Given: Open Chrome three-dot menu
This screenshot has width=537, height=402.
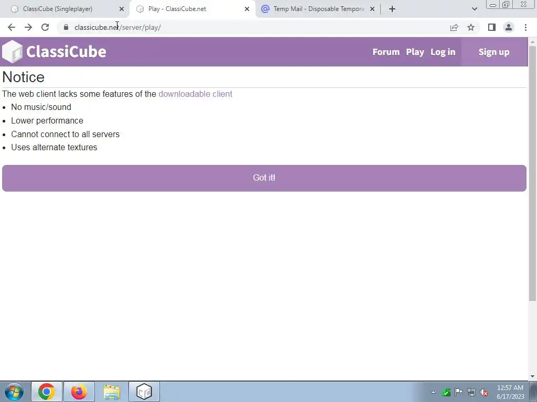Looking at the screenshot, I should (x=525, y=27).
